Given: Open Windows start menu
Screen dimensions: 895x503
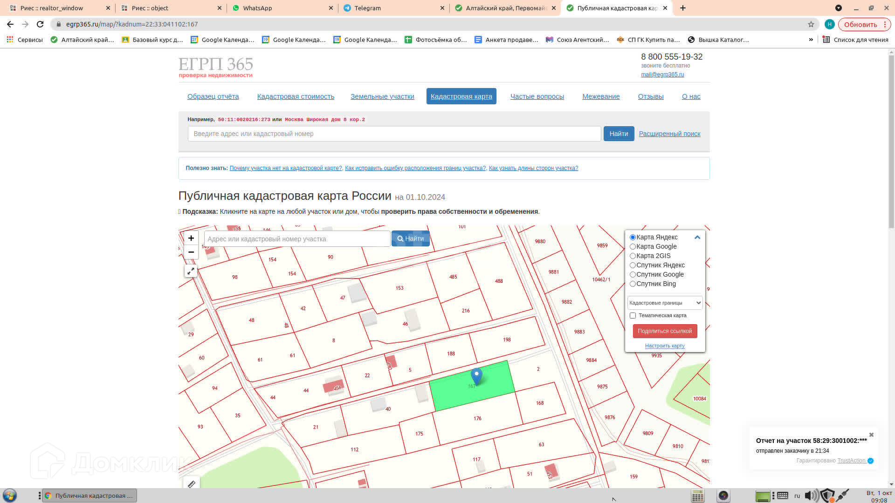Looking at the screenshot, I should point(10,495).
